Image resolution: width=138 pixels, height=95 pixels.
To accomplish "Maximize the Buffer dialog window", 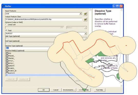I will pyautogui.click(x=118, y=6).
